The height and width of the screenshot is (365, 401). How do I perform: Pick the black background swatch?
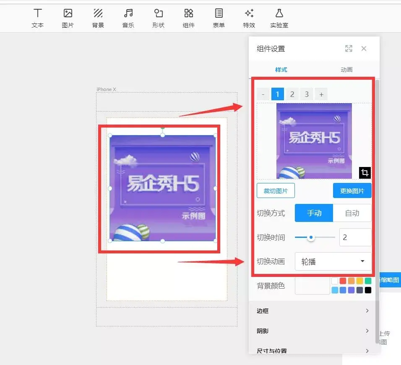point(368,290)
